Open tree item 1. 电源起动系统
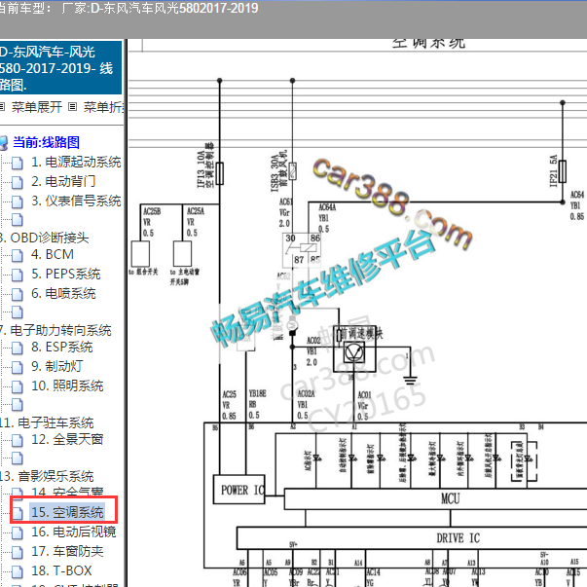The width and height of the screenshot is (587, 587). pos(76,163)
